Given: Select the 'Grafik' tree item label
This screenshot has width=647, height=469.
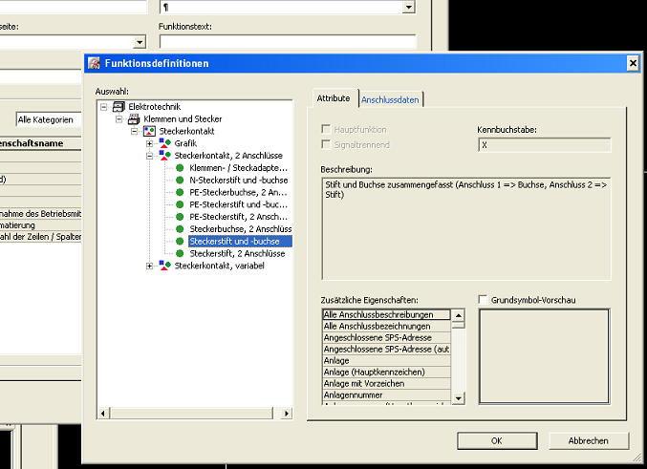Looking at the screenshot, I should tap(185, 143).
